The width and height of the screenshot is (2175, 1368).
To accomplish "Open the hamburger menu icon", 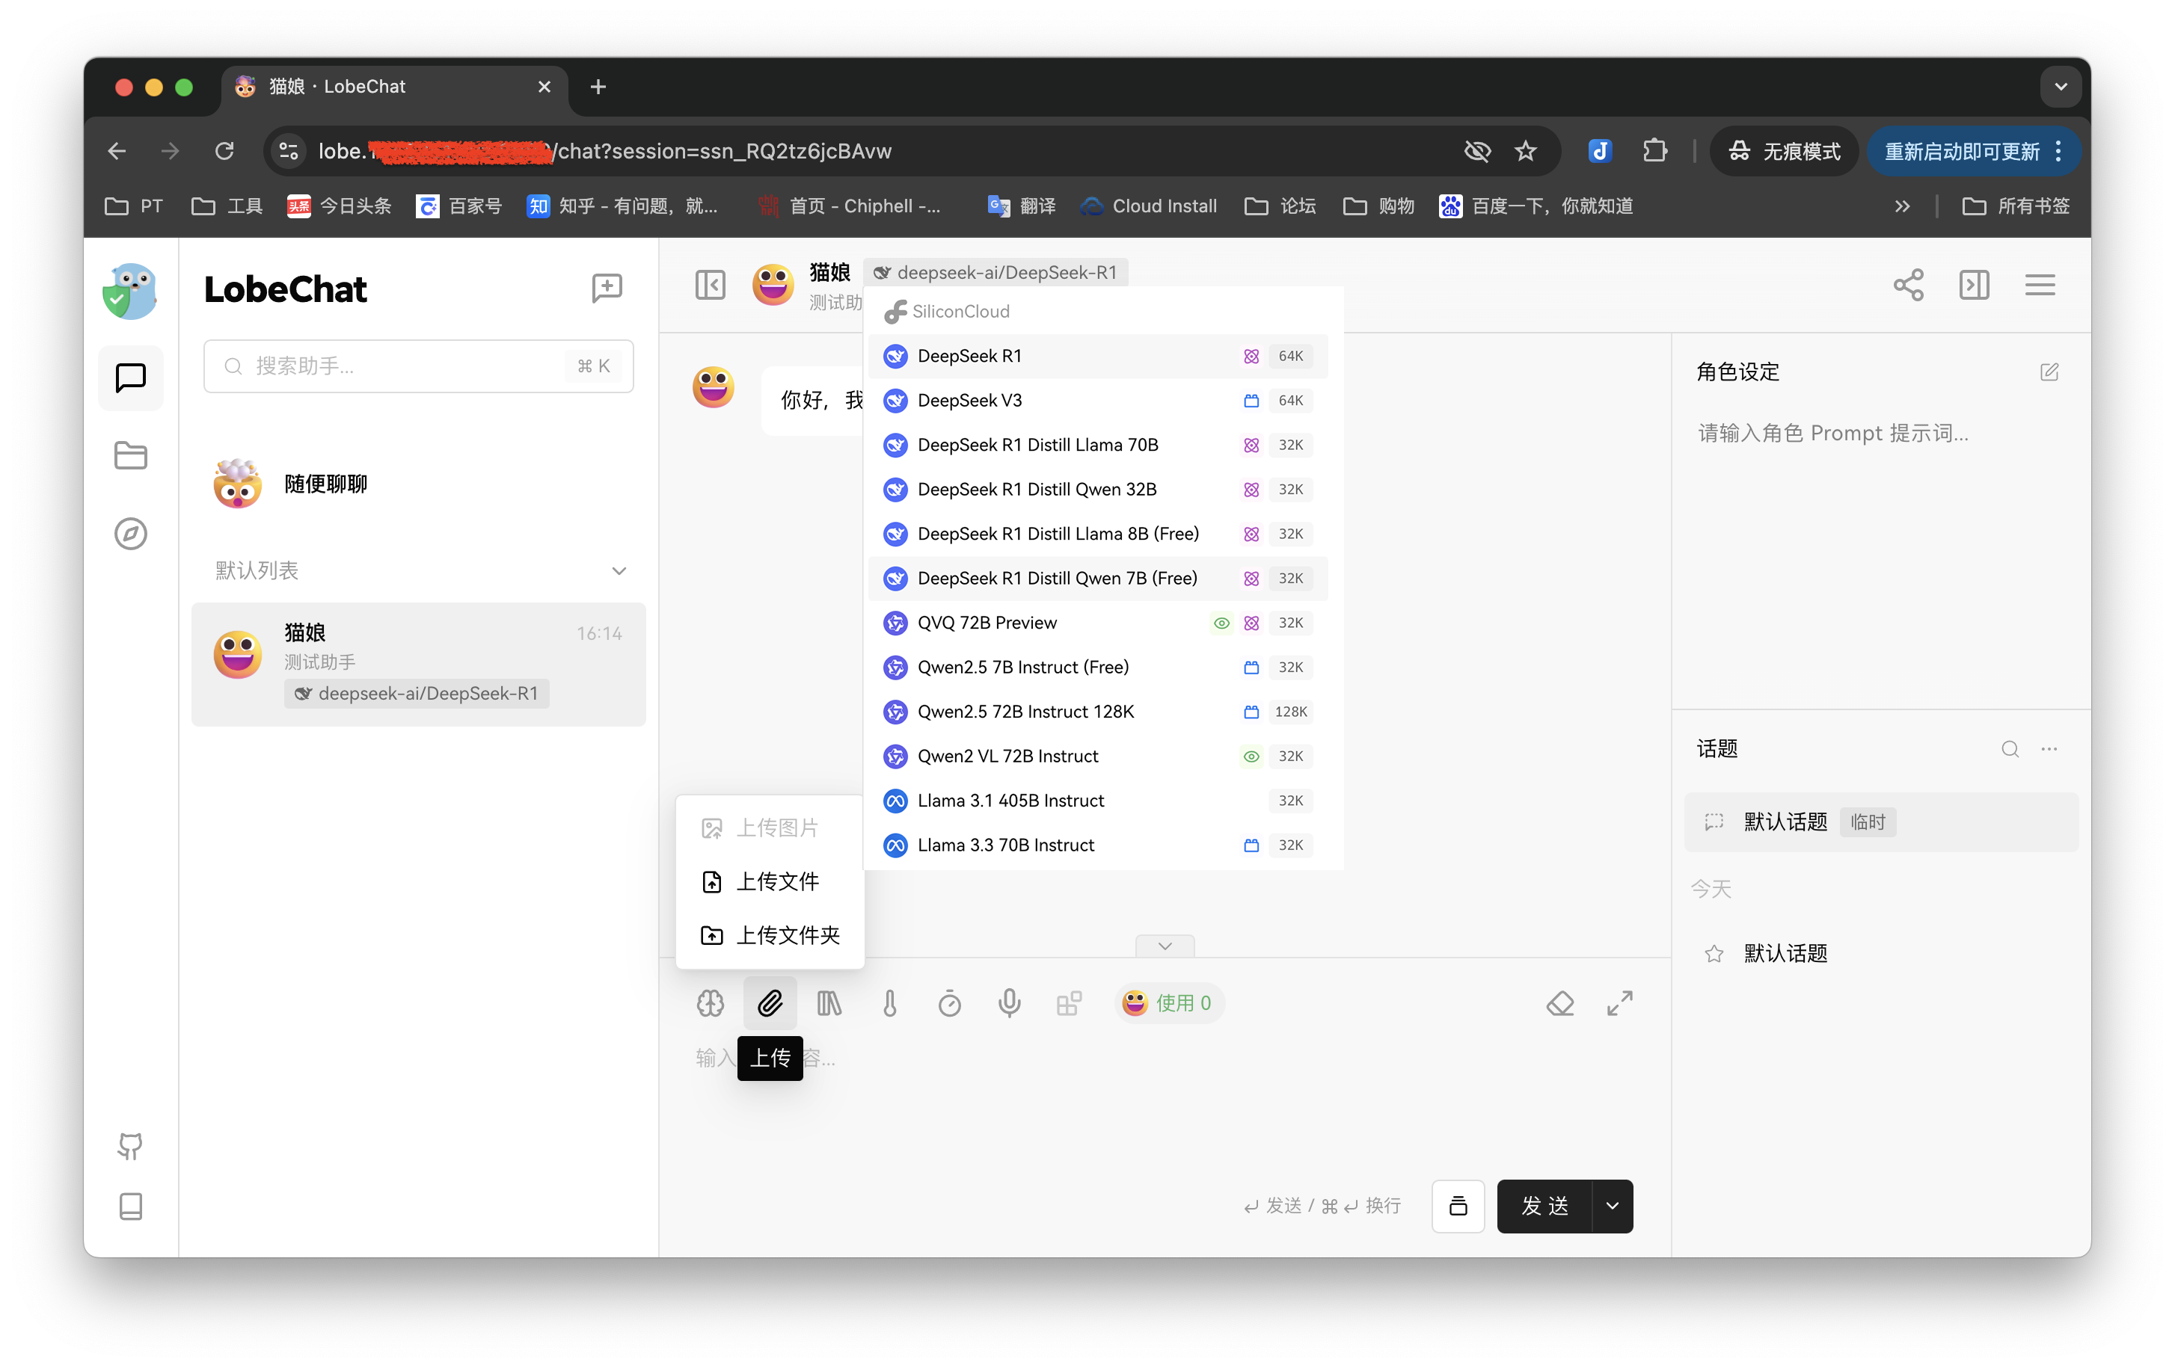I will (2040, 286).
